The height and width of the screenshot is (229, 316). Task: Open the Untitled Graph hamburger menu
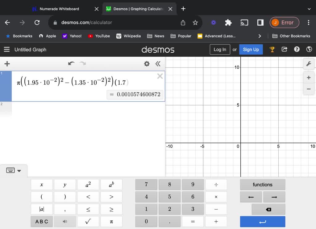coord(6,49)
